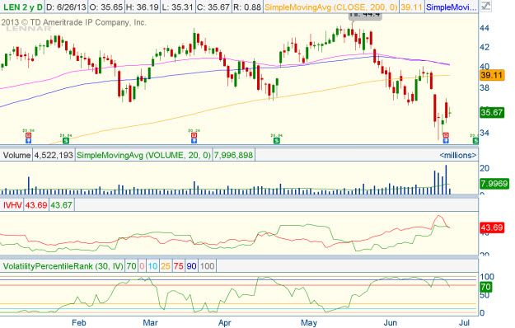Click the <millions> units label
This screenshot has width=515, height=328.
click(458, 155)
